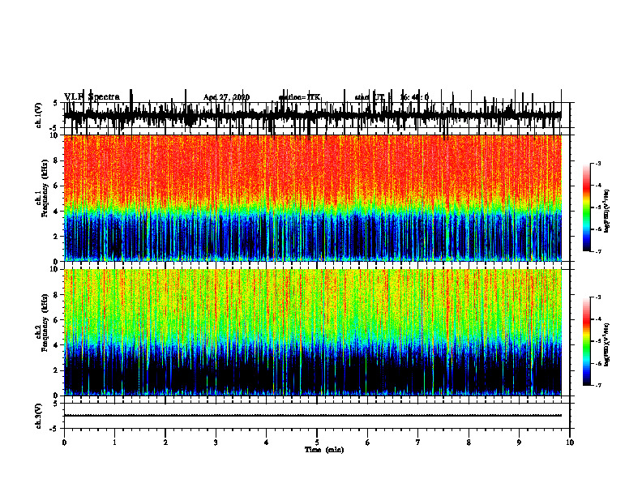Viewport: 642px width, 496px height.
Task: Click the "-5" tick of ch.3(V) axis
Action: tap(54, 429)
